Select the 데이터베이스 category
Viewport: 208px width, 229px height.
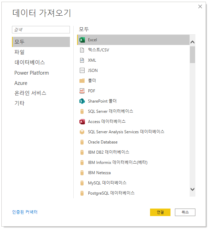(x=41, y=62)
